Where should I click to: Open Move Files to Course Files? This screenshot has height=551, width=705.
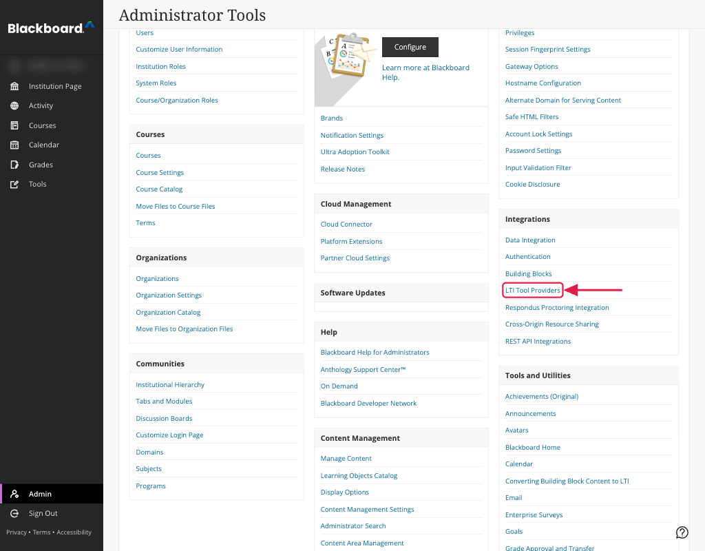[176, 207]
